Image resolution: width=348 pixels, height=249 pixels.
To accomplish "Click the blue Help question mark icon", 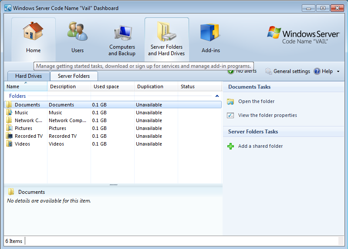I will tap(317, 71).
